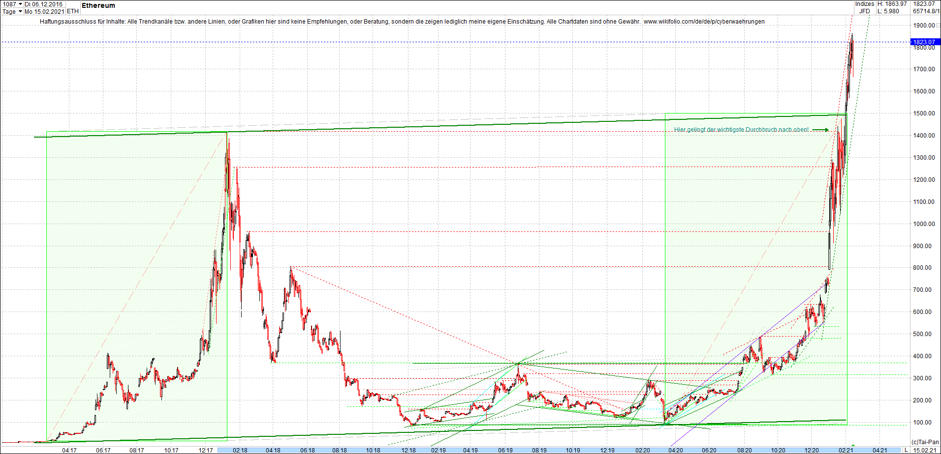Click the 04'20 time axis label
The image size is (941, 454).
675,450
